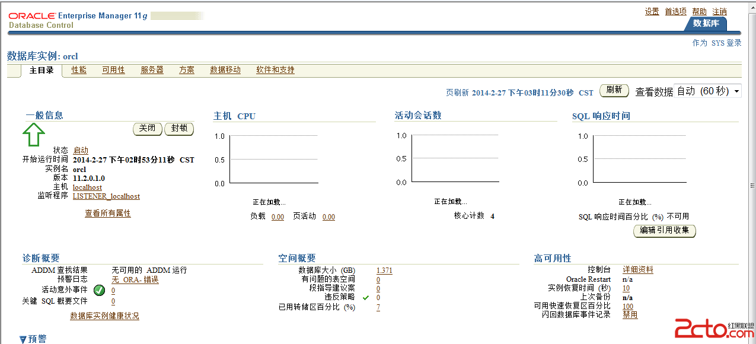Click the 注销 link to log out
The width and height of the screenshot is (756, 344).
(719, 12)
